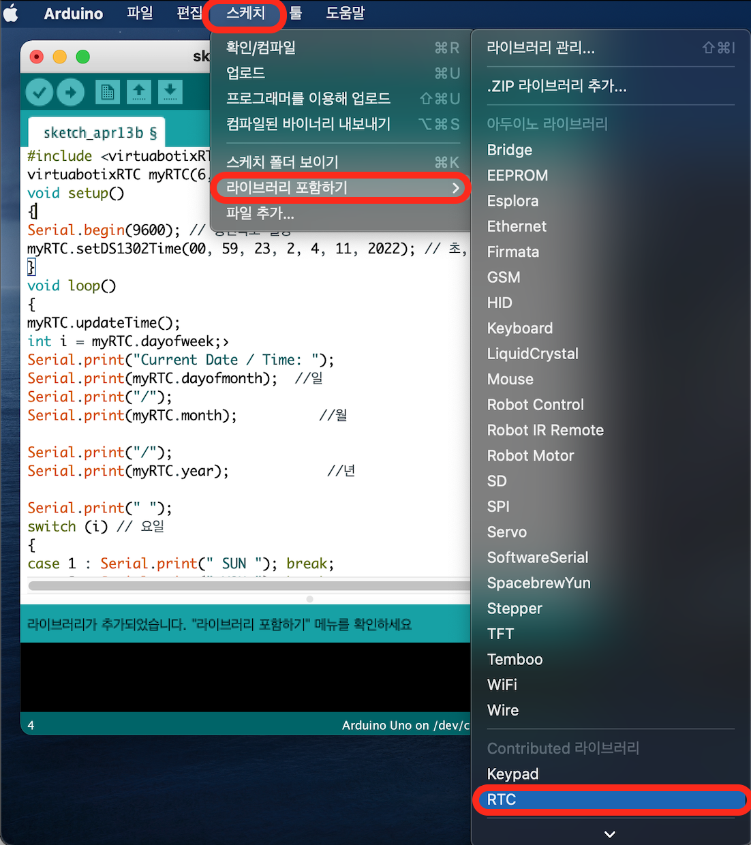
Task: Open the 도움말 menu
Action: pyautogui.click(x=345, y=14)
